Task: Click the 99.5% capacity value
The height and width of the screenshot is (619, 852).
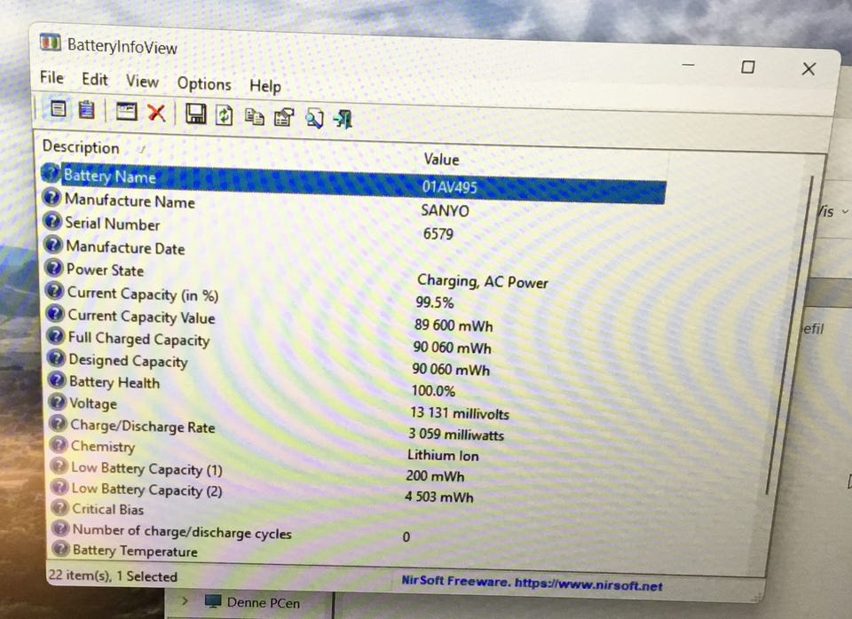Action: tap(434, 302)
